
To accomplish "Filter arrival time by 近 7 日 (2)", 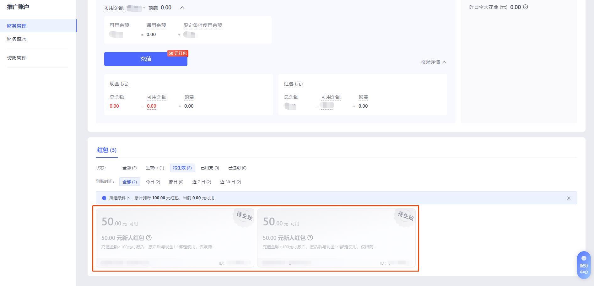I will [202, 182].
